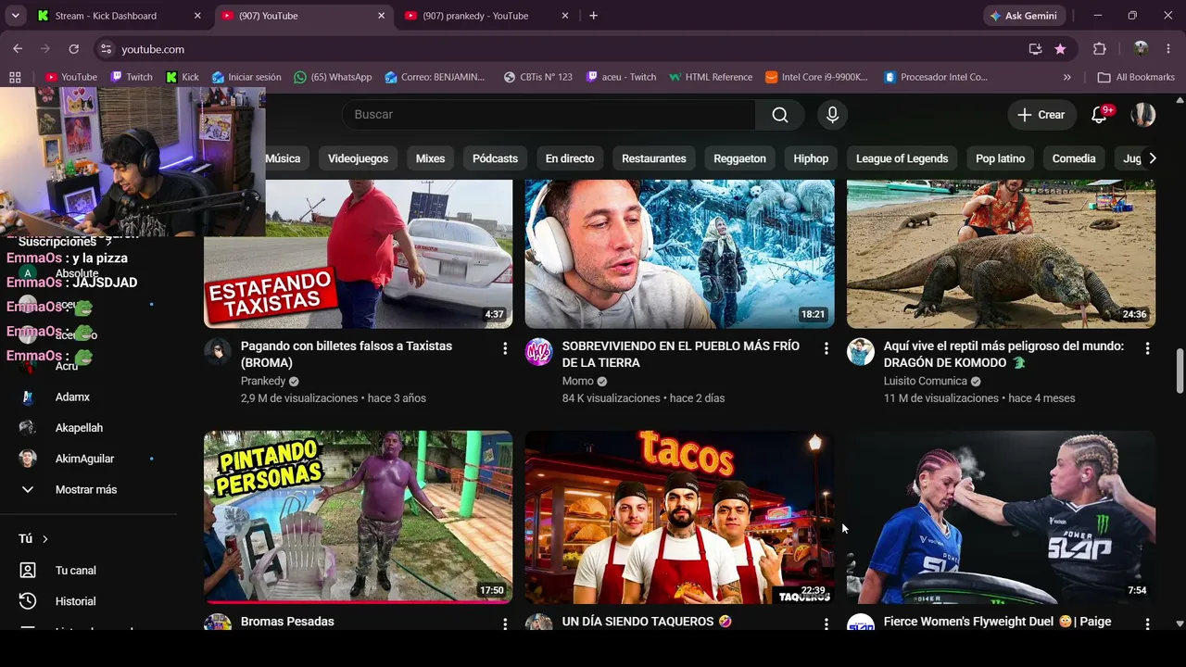Open a new browser tab
Screen dimensions: 1186x667
pyautogui.click(x=593, y=16)
